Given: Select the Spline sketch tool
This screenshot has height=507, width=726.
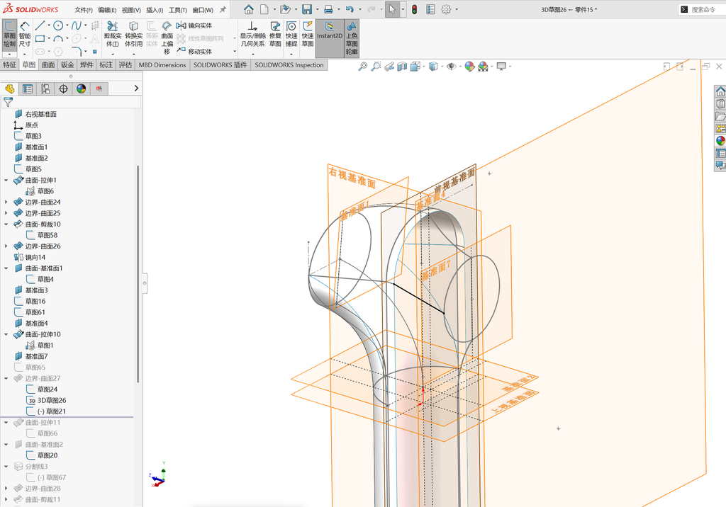Looking at the screenshot, I should click(x=77, y=26).
